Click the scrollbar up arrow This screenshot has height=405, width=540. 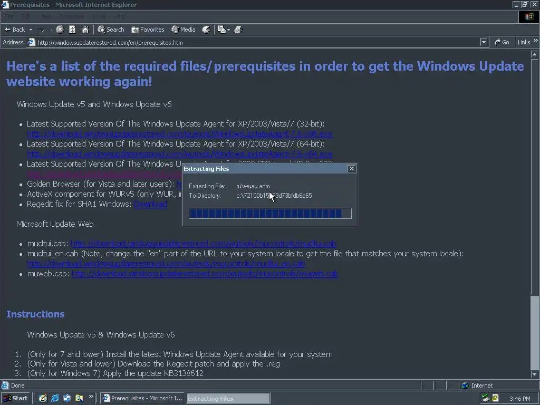coord(534,54)
